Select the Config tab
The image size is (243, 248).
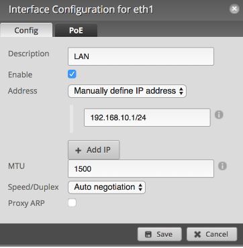pyautogui.click(x=26, y=30)
